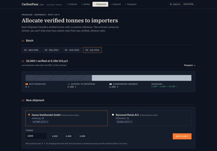
Task: Click the SHIP 6,000 T button
Action: 182,136
